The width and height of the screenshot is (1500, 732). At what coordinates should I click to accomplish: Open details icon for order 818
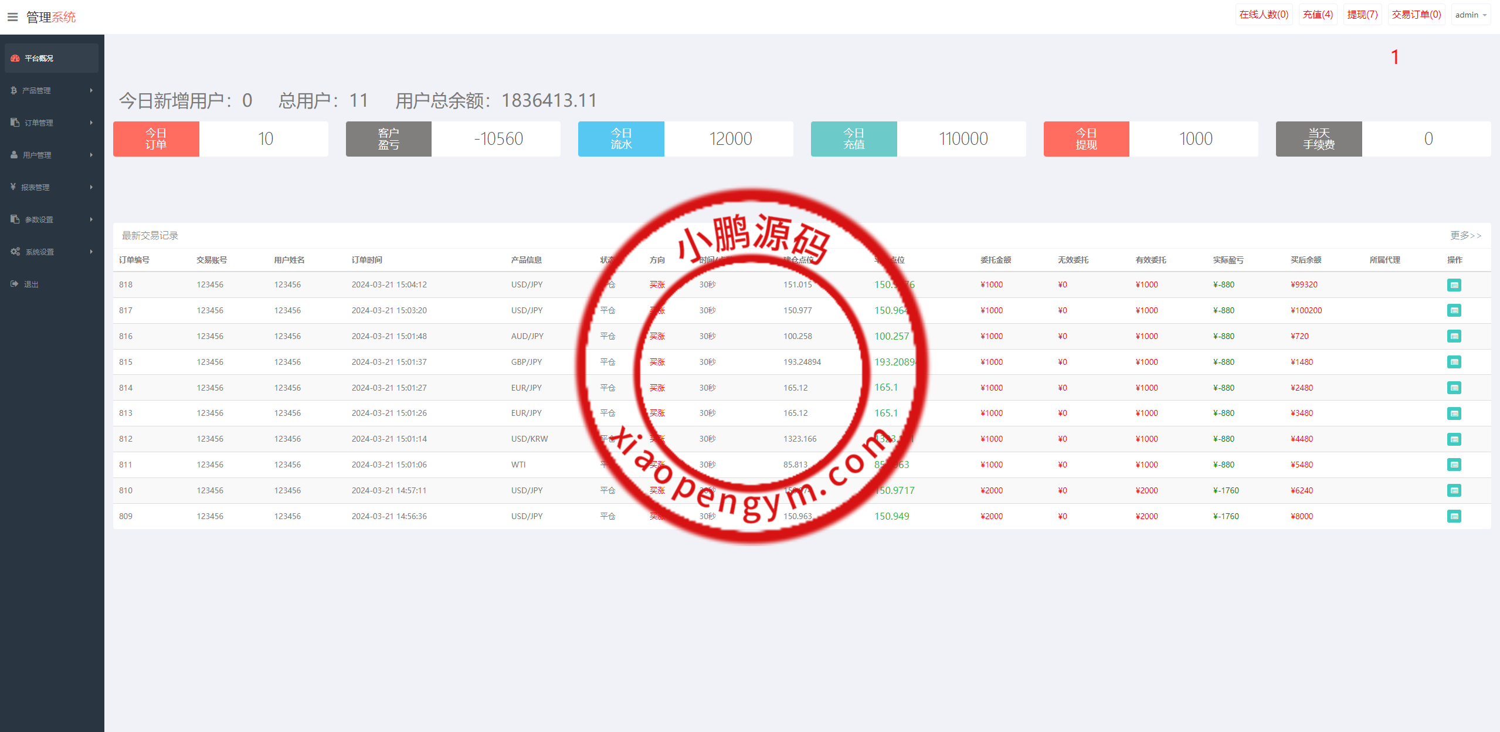[1454, 285]
